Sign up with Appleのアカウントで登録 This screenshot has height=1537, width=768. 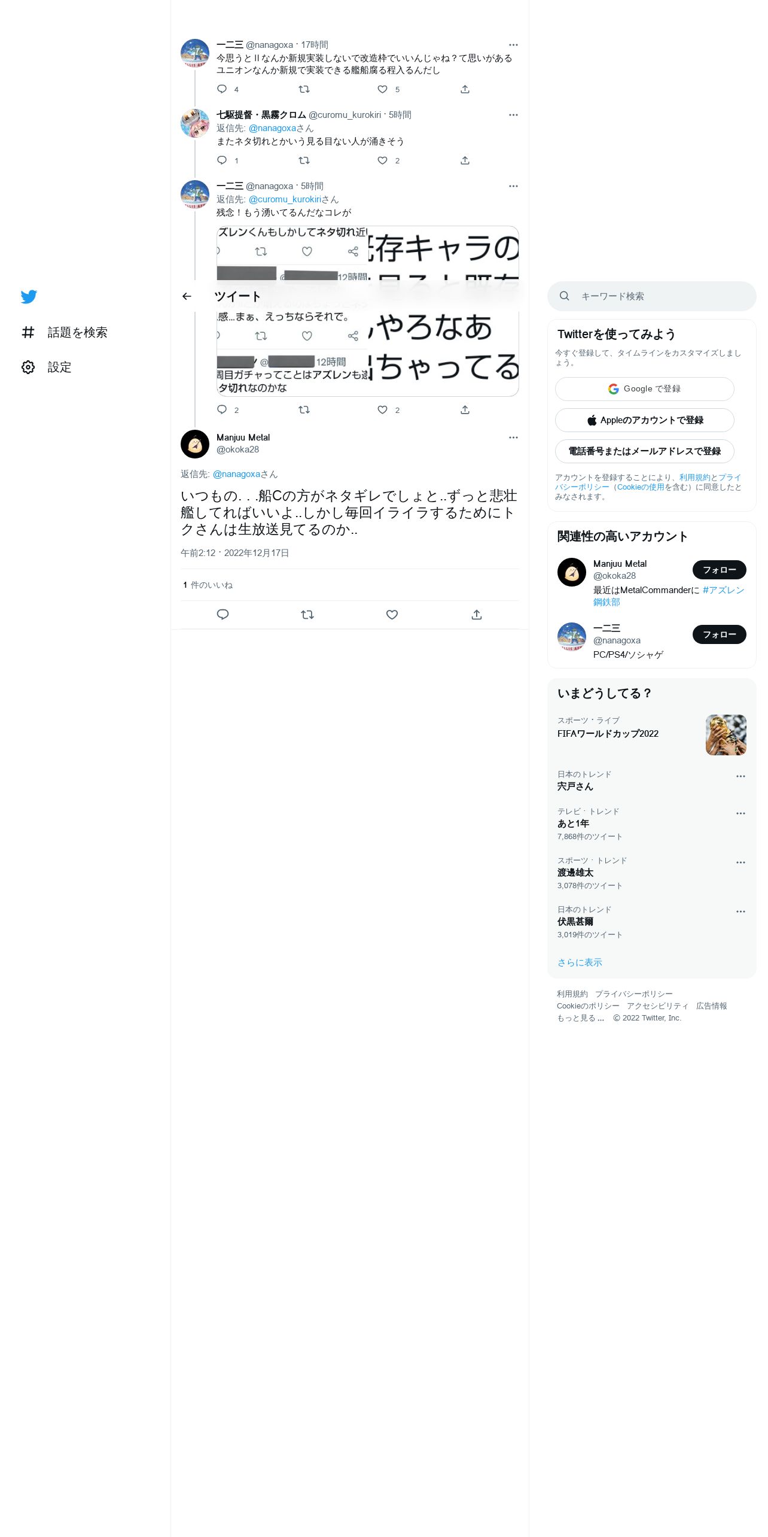pyautogui.click(x=645, y=420)
